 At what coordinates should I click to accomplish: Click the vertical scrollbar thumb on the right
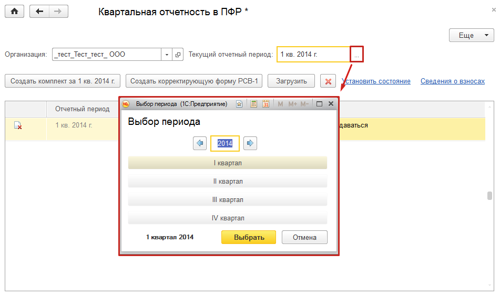(489, 196)
